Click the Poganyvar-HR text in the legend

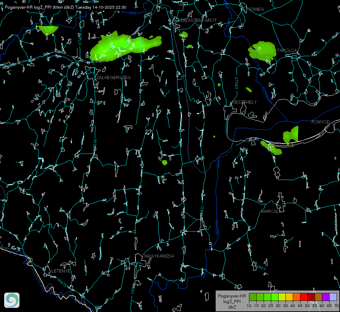(x=232, y=296)
